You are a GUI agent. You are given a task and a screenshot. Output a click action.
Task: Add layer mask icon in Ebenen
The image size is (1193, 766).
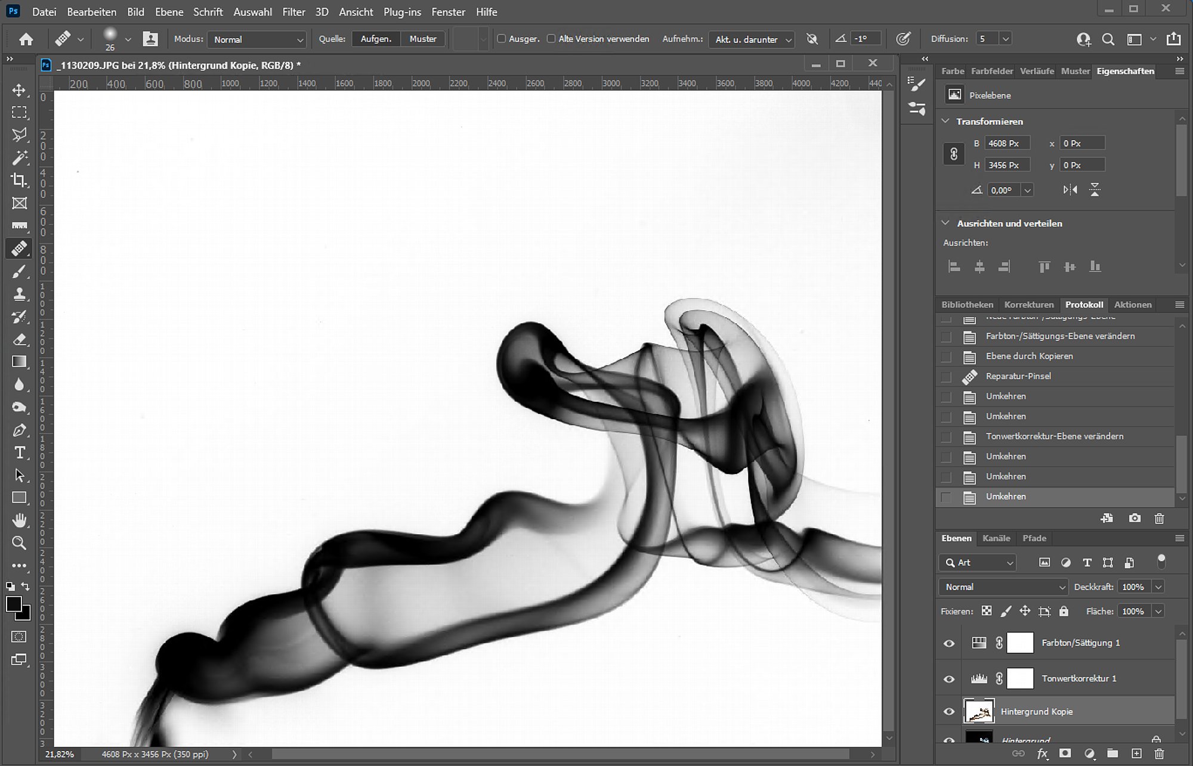coord(1065,753)
